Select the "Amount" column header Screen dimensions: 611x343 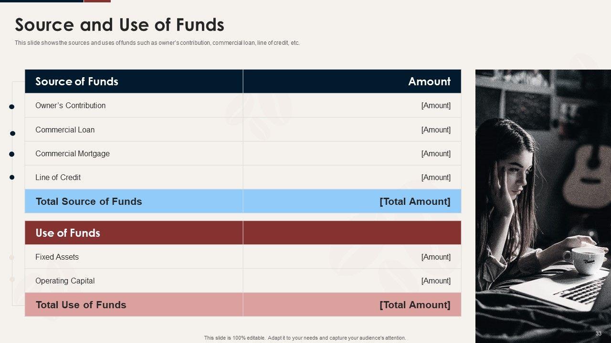(x=429, y=81)
